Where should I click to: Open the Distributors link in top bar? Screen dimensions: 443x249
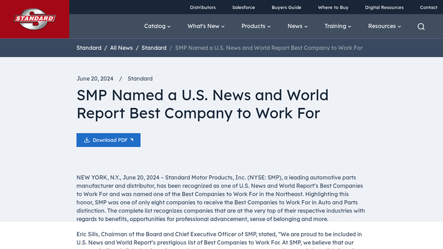point(203,7)
